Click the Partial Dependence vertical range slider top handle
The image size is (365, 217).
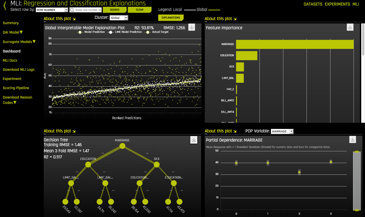(x=357, y=152)
